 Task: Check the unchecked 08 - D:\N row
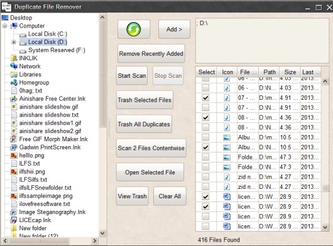click(x=205, y=127)
